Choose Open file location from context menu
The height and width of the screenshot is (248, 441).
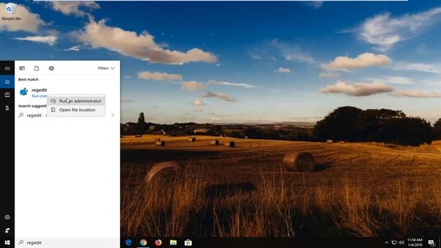click(x=76, y=110)
